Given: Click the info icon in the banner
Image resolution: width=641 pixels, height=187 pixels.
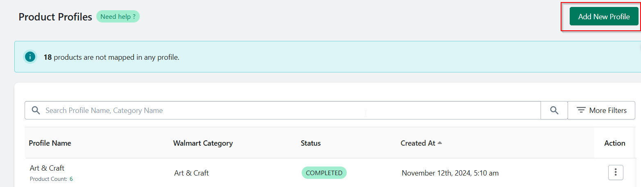Looking at the screenshot, I should 30,57.
